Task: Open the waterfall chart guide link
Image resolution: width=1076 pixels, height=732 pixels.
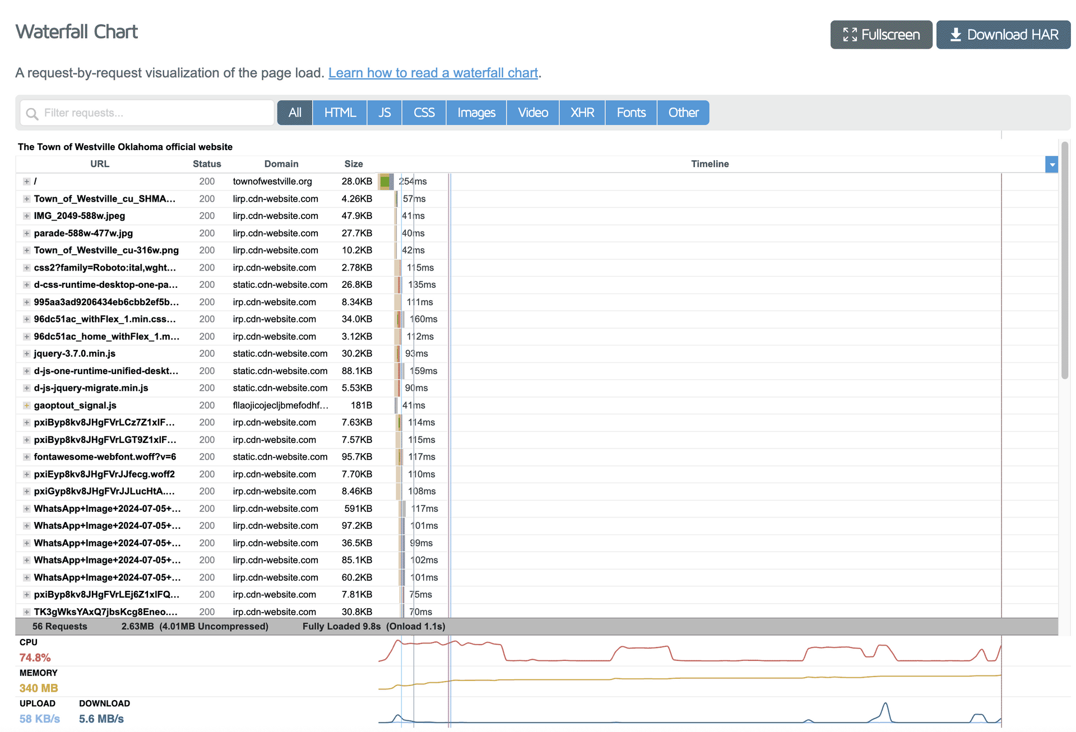Action: (433, 73)
